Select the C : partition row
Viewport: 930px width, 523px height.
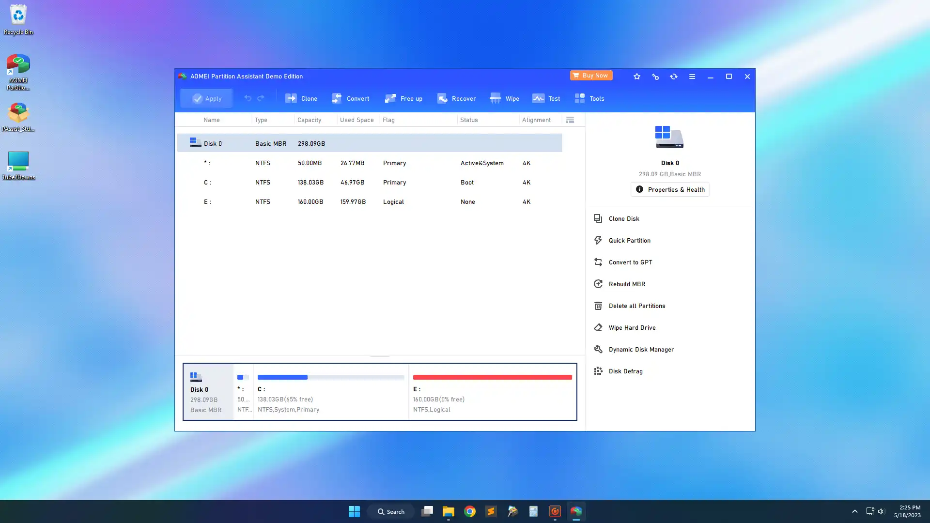click(x=370, y=182)
